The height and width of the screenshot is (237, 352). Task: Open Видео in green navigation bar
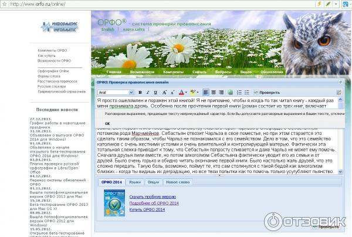[246, 72]
